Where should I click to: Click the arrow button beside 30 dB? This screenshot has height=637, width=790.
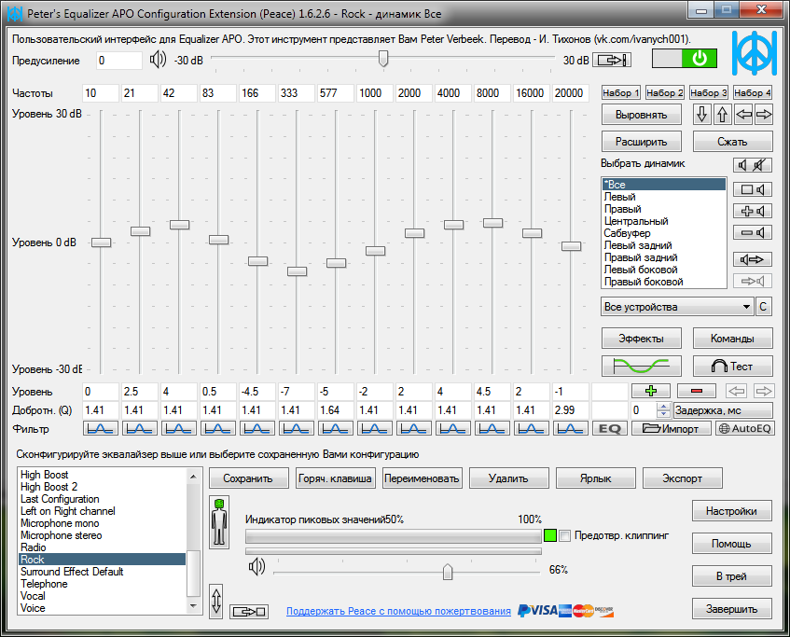click(612, 61)
